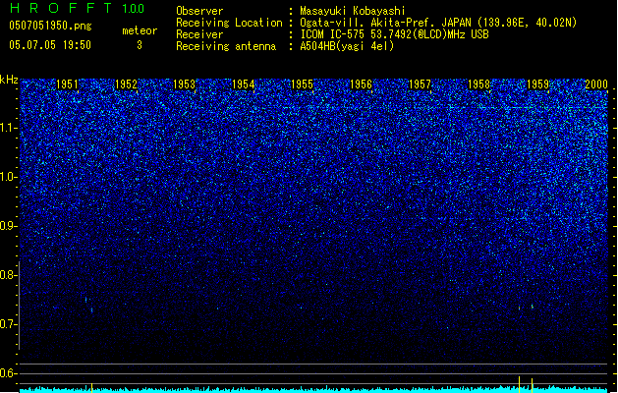Viewport: 618px width, 393px height.
Task: Click the 1.1 kHz axis label
Action: tap(9, 128)
